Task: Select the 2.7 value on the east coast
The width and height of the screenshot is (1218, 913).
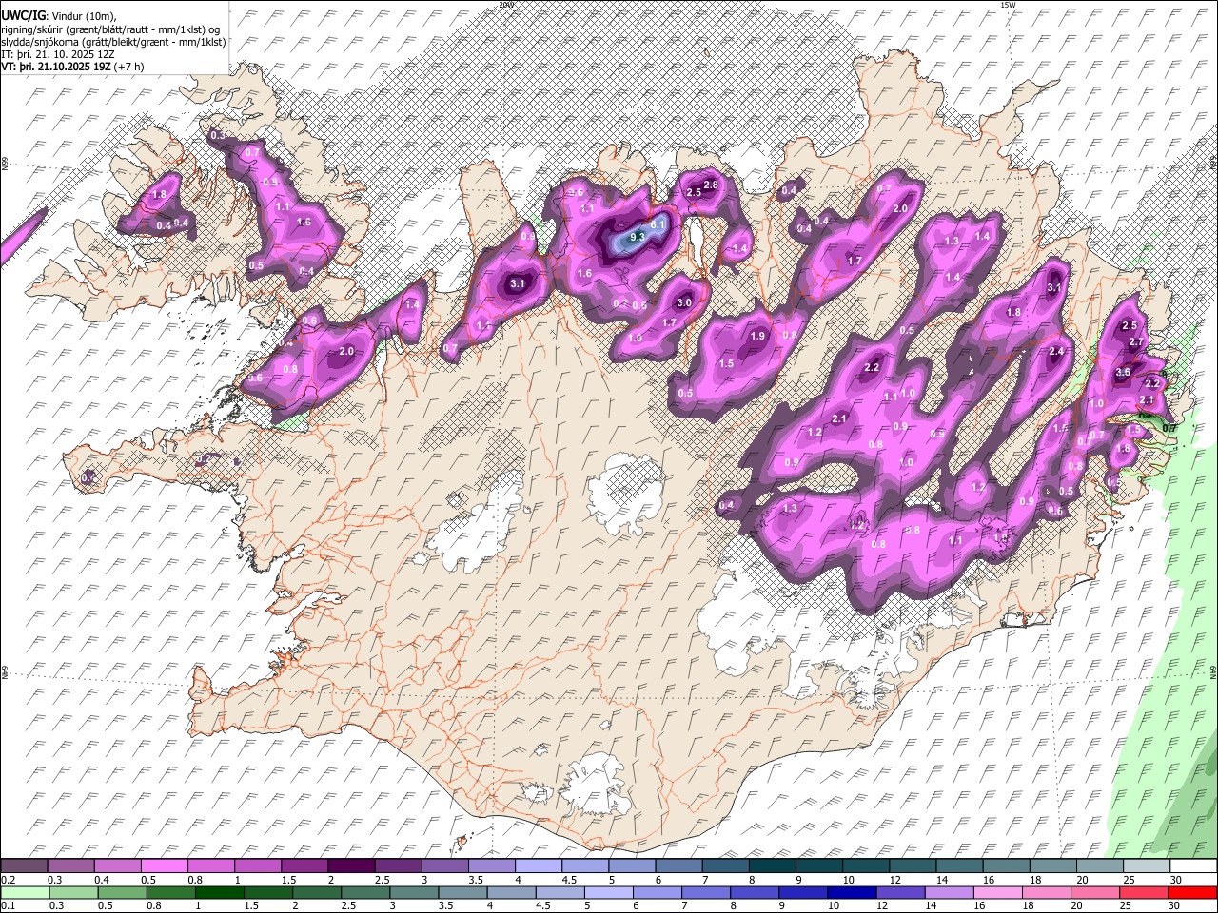Action: click(x=1135, y=342)
